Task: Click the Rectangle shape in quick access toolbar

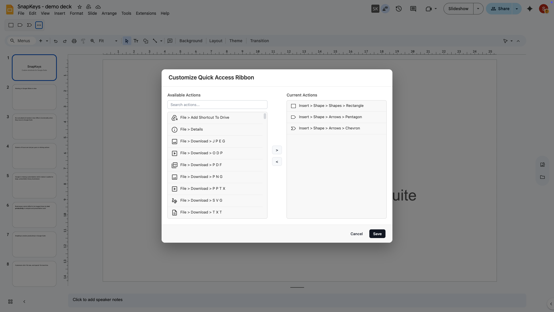Action: [11, 25]
